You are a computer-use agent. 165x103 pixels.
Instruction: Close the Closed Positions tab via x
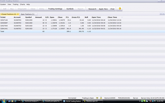click(18, 14)
